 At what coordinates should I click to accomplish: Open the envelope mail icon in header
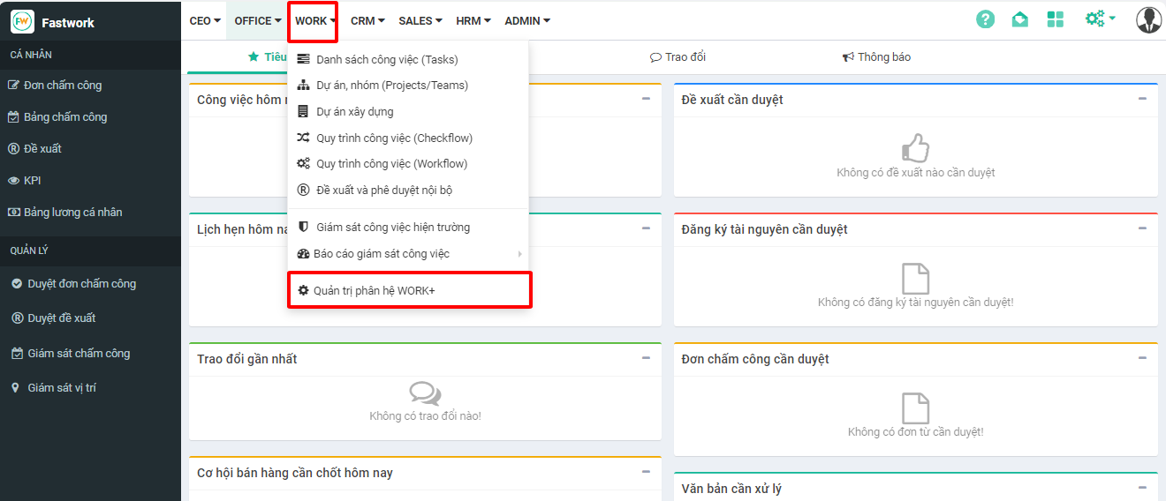[x=1019, y=19]
